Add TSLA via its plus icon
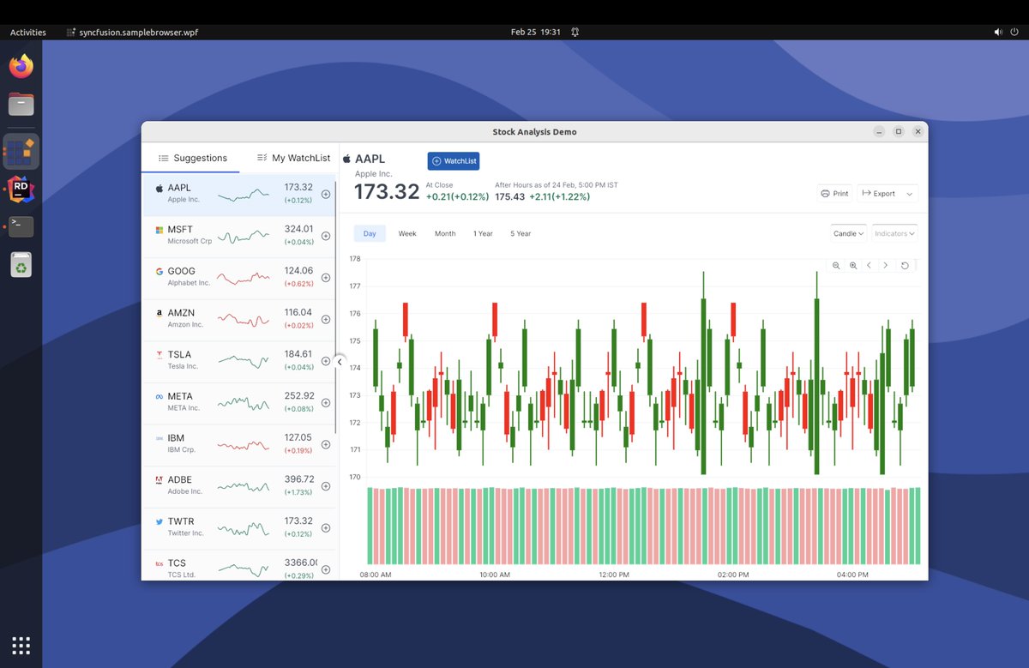 point(326,361)
